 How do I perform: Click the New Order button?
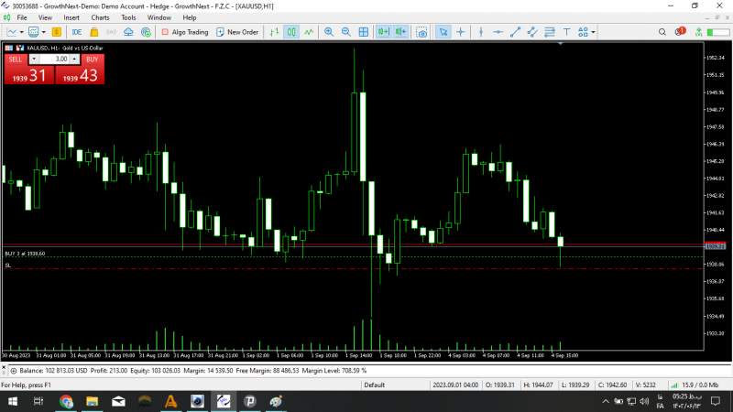click(237, 32)
